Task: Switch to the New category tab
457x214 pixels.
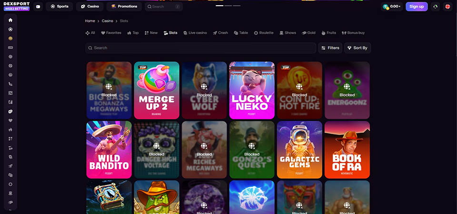Action: (151, 33)
